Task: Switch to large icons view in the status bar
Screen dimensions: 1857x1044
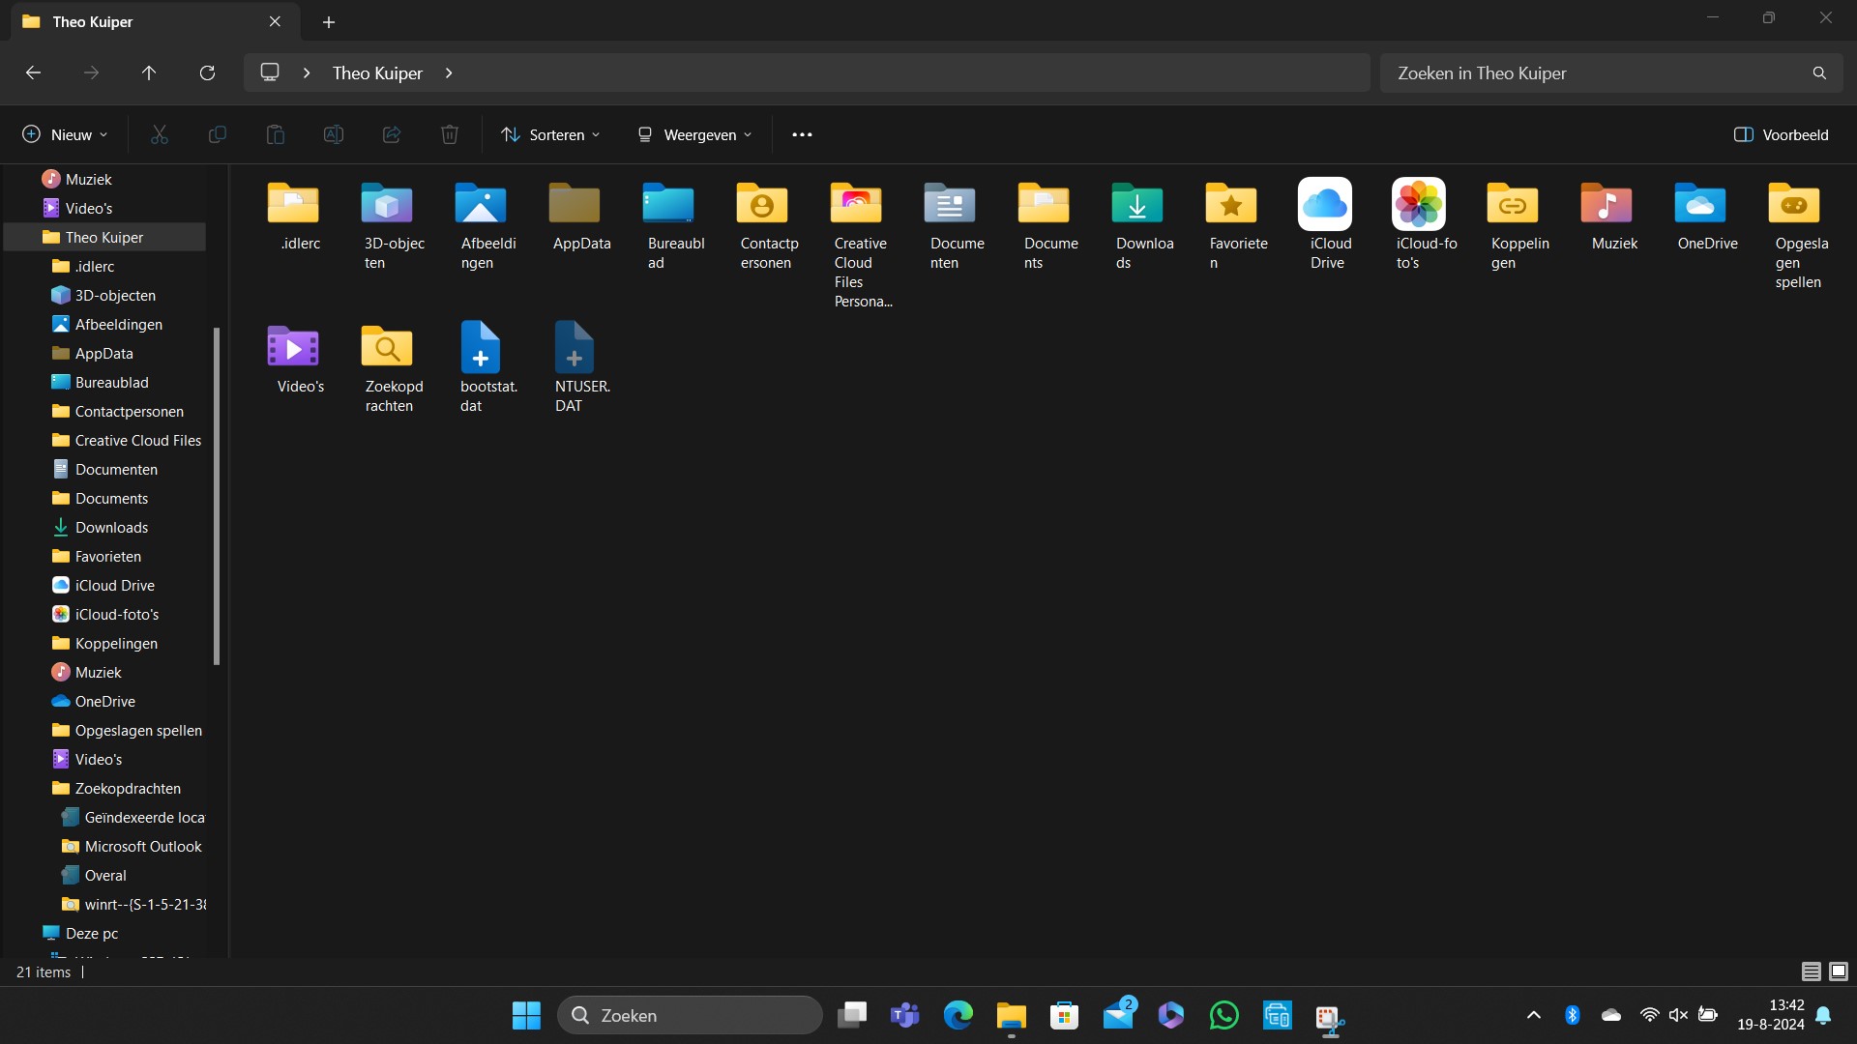Action: [x=1839, y=971]
